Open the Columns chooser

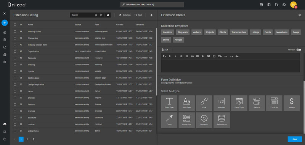pos(125,15)
